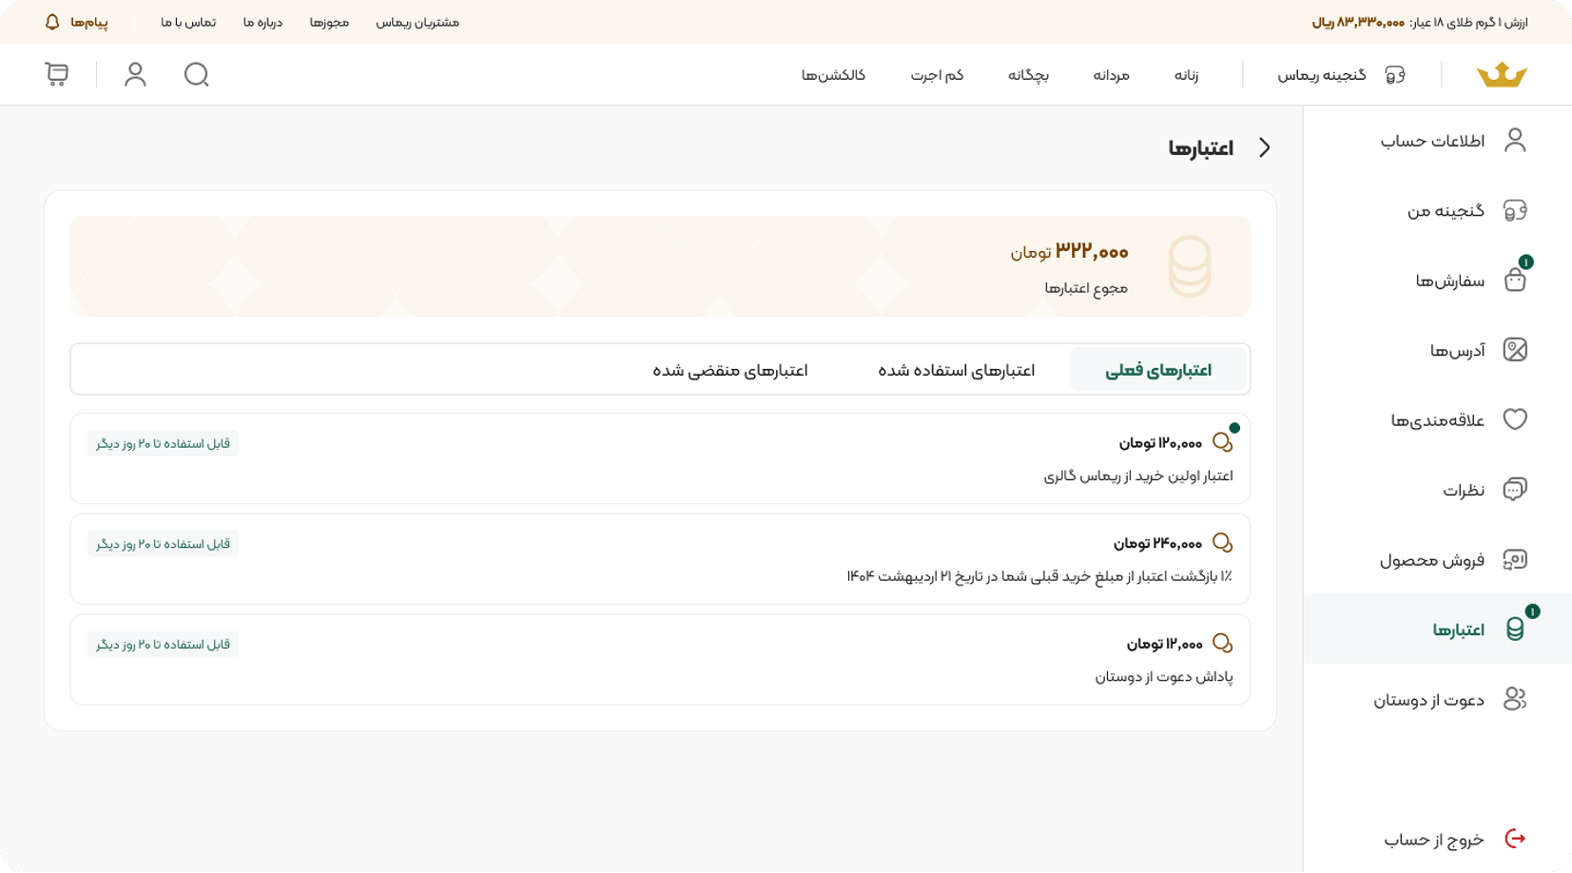Click the ۳۲۲,۰۰۰ تومان total amount
The image size is (1572, 873).
click(x=1069, y=251)
